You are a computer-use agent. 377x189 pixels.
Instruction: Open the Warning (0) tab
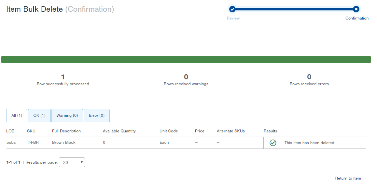[x=67, y=115]
